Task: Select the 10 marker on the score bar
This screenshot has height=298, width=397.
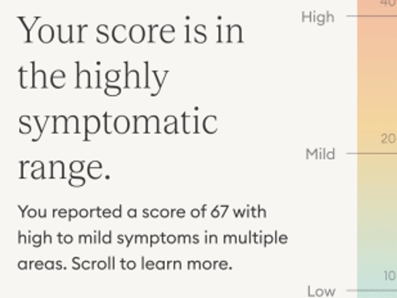Action: 390,276
